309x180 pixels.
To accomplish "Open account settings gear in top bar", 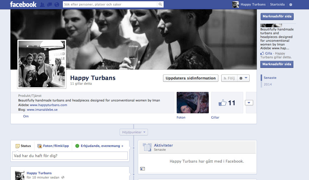I will pyautogui.click(x=291, y=5).
